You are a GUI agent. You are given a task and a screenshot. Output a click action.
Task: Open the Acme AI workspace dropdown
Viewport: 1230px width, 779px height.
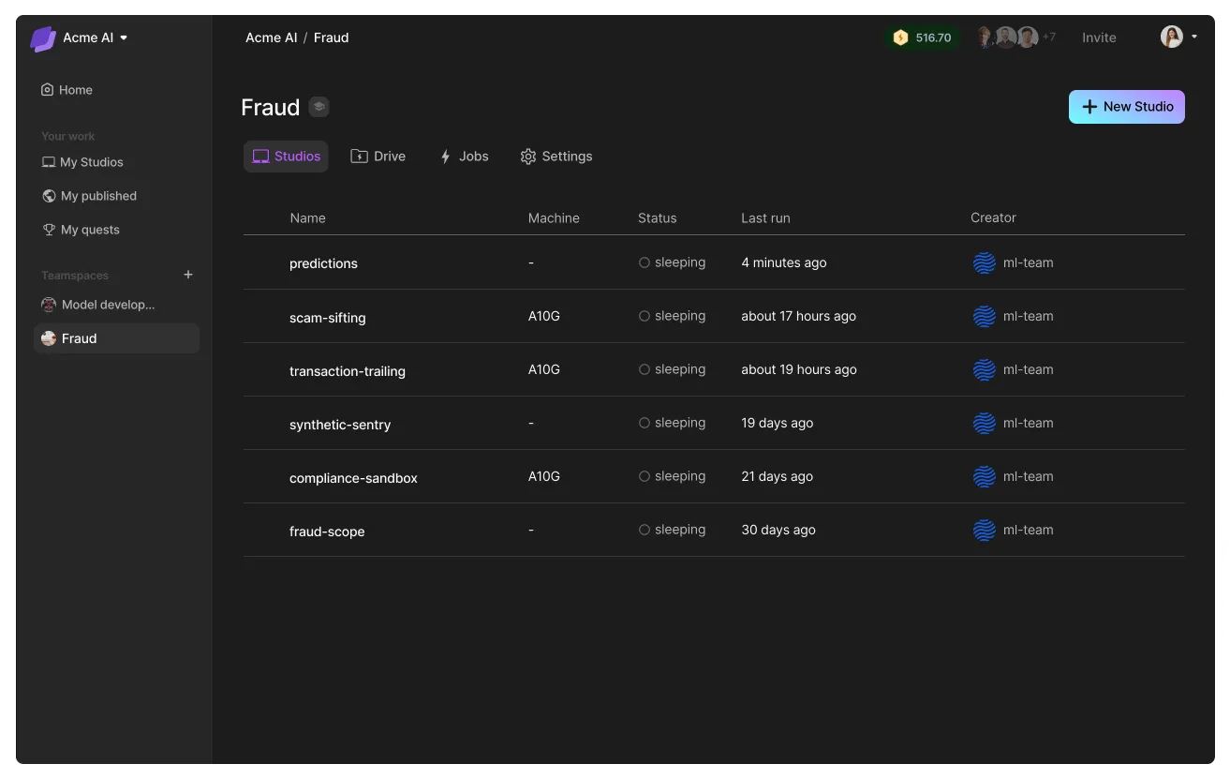pyautogui.click(x=96, y=37)
